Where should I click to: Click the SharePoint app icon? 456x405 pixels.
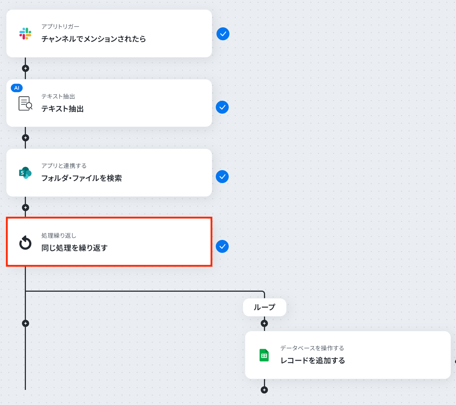pyautogui.click(x=25, y=173)
